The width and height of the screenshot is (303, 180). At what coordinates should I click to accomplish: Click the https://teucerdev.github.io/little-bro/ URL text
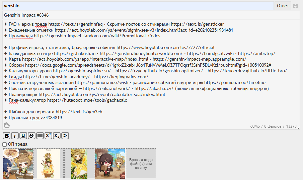pos(247,71)
